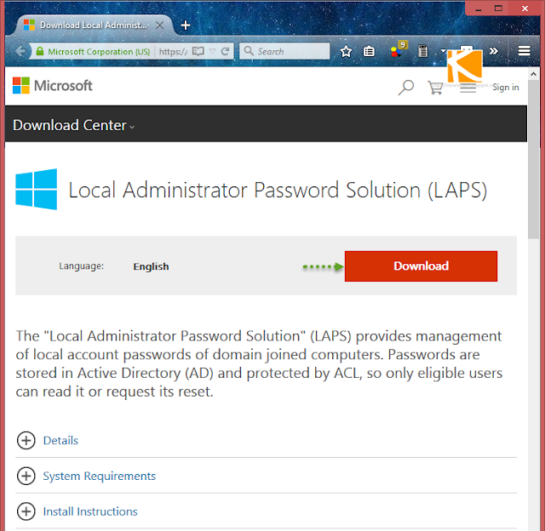Click the Install Instructions link text

click(x=90, y=511)
